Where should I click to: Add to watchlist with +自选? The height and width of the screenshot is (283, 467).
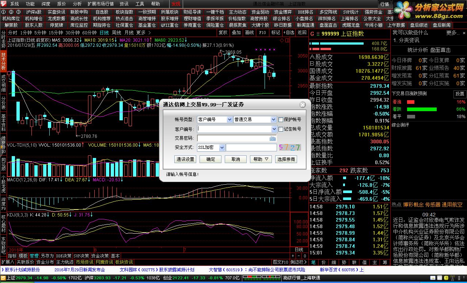pyautogui.click(x=288, y=33)
